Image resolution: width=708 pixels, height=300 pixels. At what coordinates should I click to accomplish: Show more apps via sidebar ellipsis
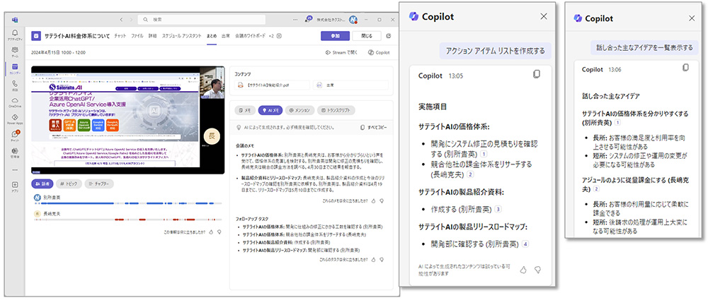[x=16, y=170]
